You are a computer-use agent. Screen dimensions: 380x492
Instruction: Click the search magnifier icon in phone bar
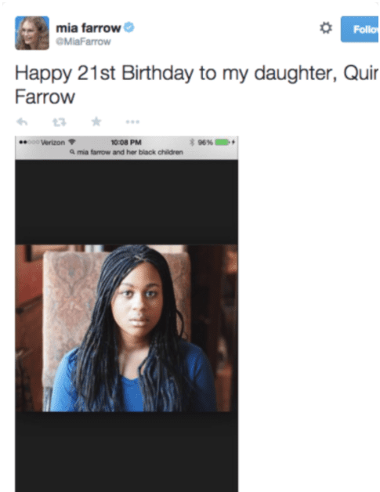pos(72,152)
